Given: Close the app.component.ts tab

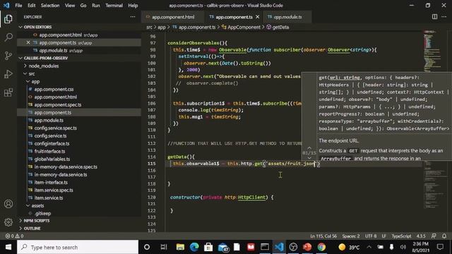Looking at the screenshot, I should (257, 17).
